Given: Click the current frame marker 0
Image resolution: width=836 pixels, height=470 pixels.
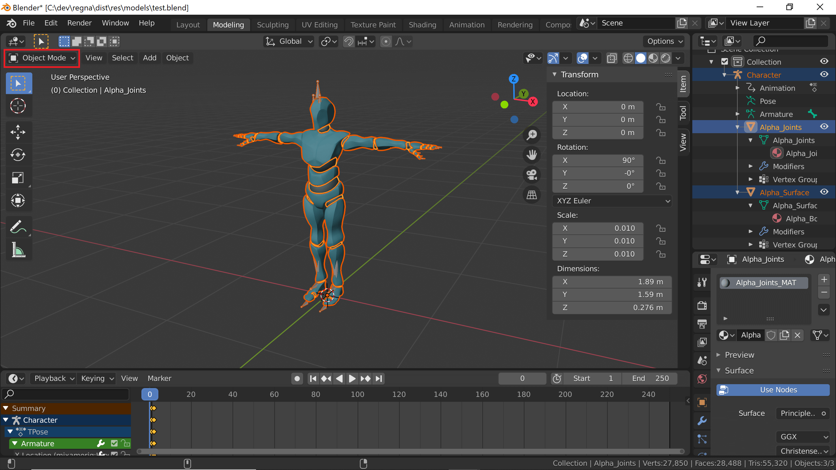Looking at the screenshot, I should coord(150,394).
